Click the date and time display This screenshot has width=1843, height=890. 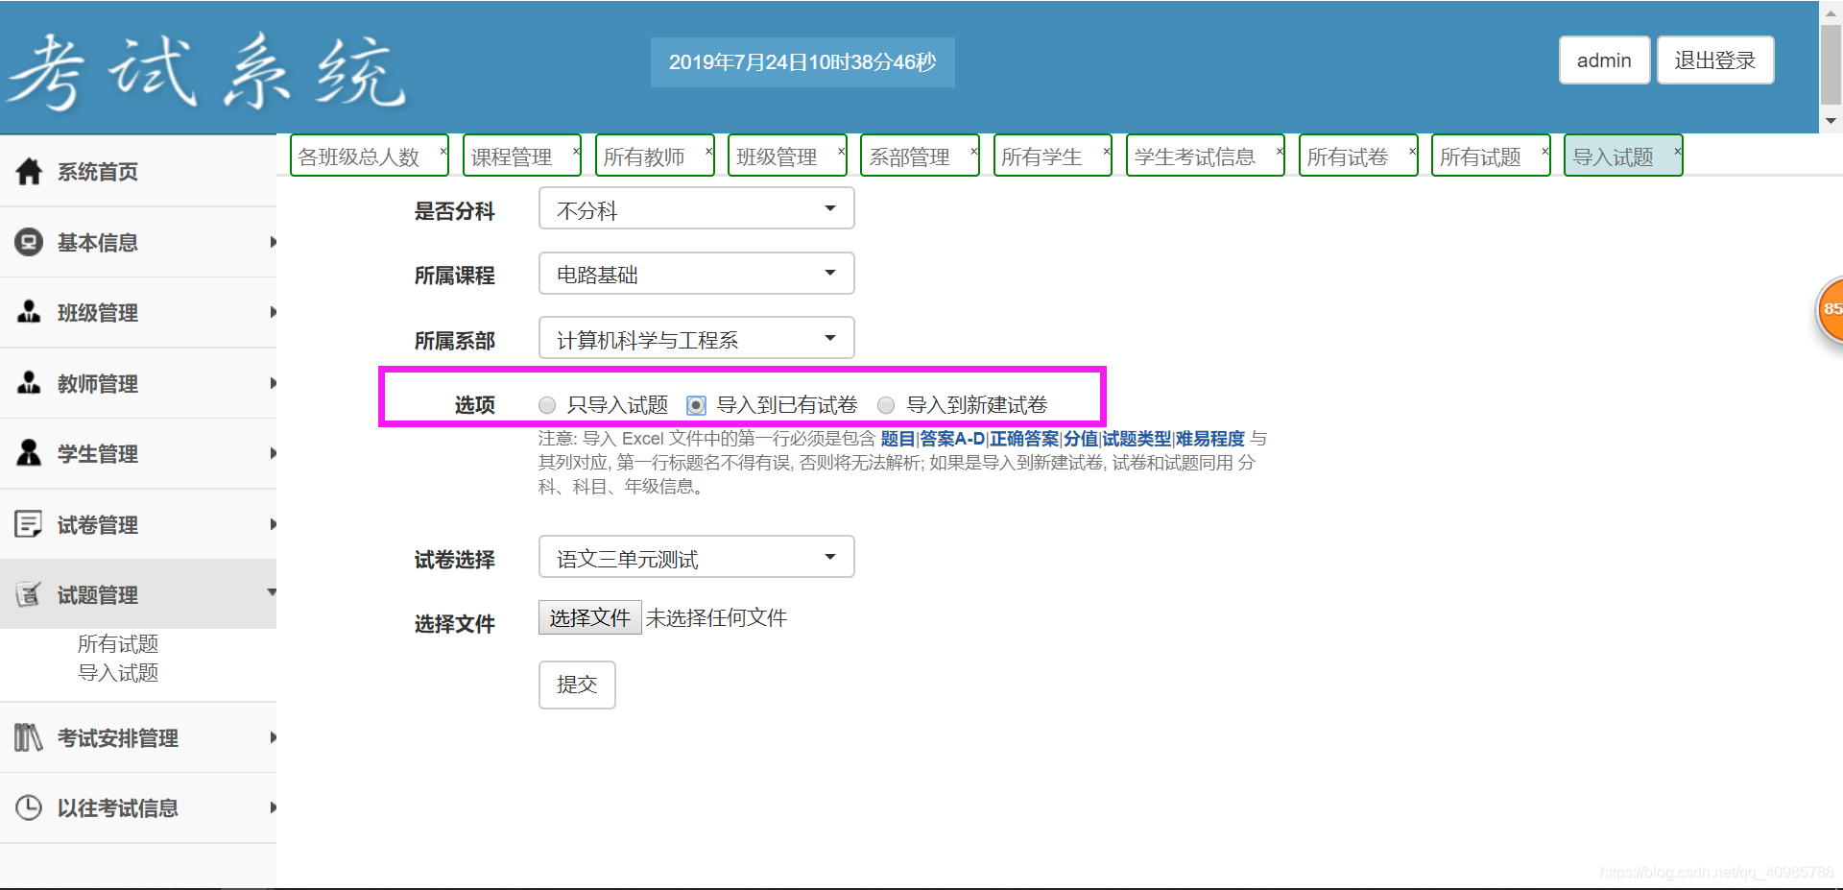coord(802,62)
